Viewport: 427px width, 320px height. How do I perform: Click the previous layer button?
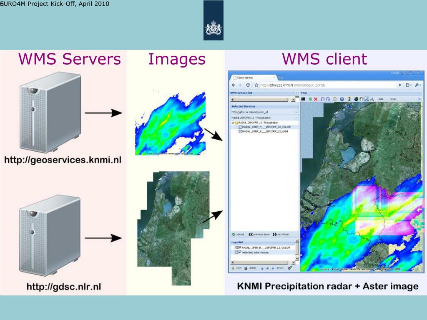tap(259, 234)
